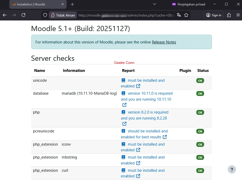Click the Sign in button

coord(213,15)
